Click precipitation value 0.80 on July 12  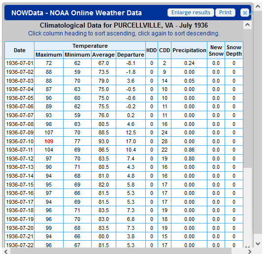coord(189,159)
